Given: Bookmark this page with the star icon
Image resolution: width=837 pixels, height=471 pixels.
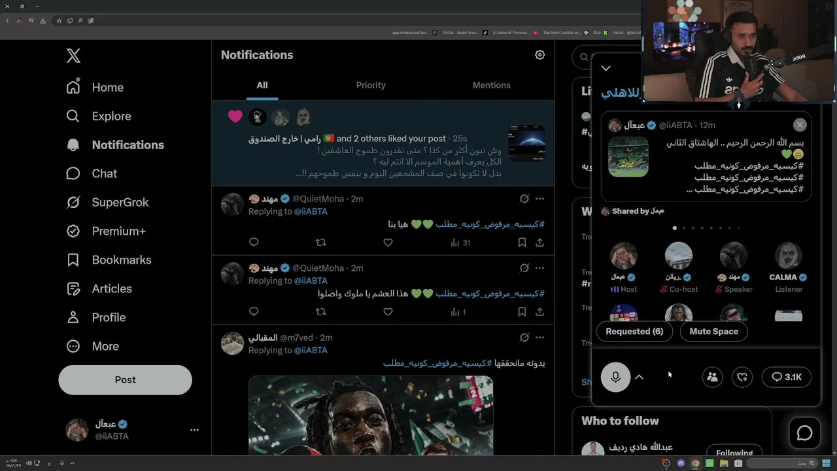Looking at the screenshot, I should click(x=59, y=20).
